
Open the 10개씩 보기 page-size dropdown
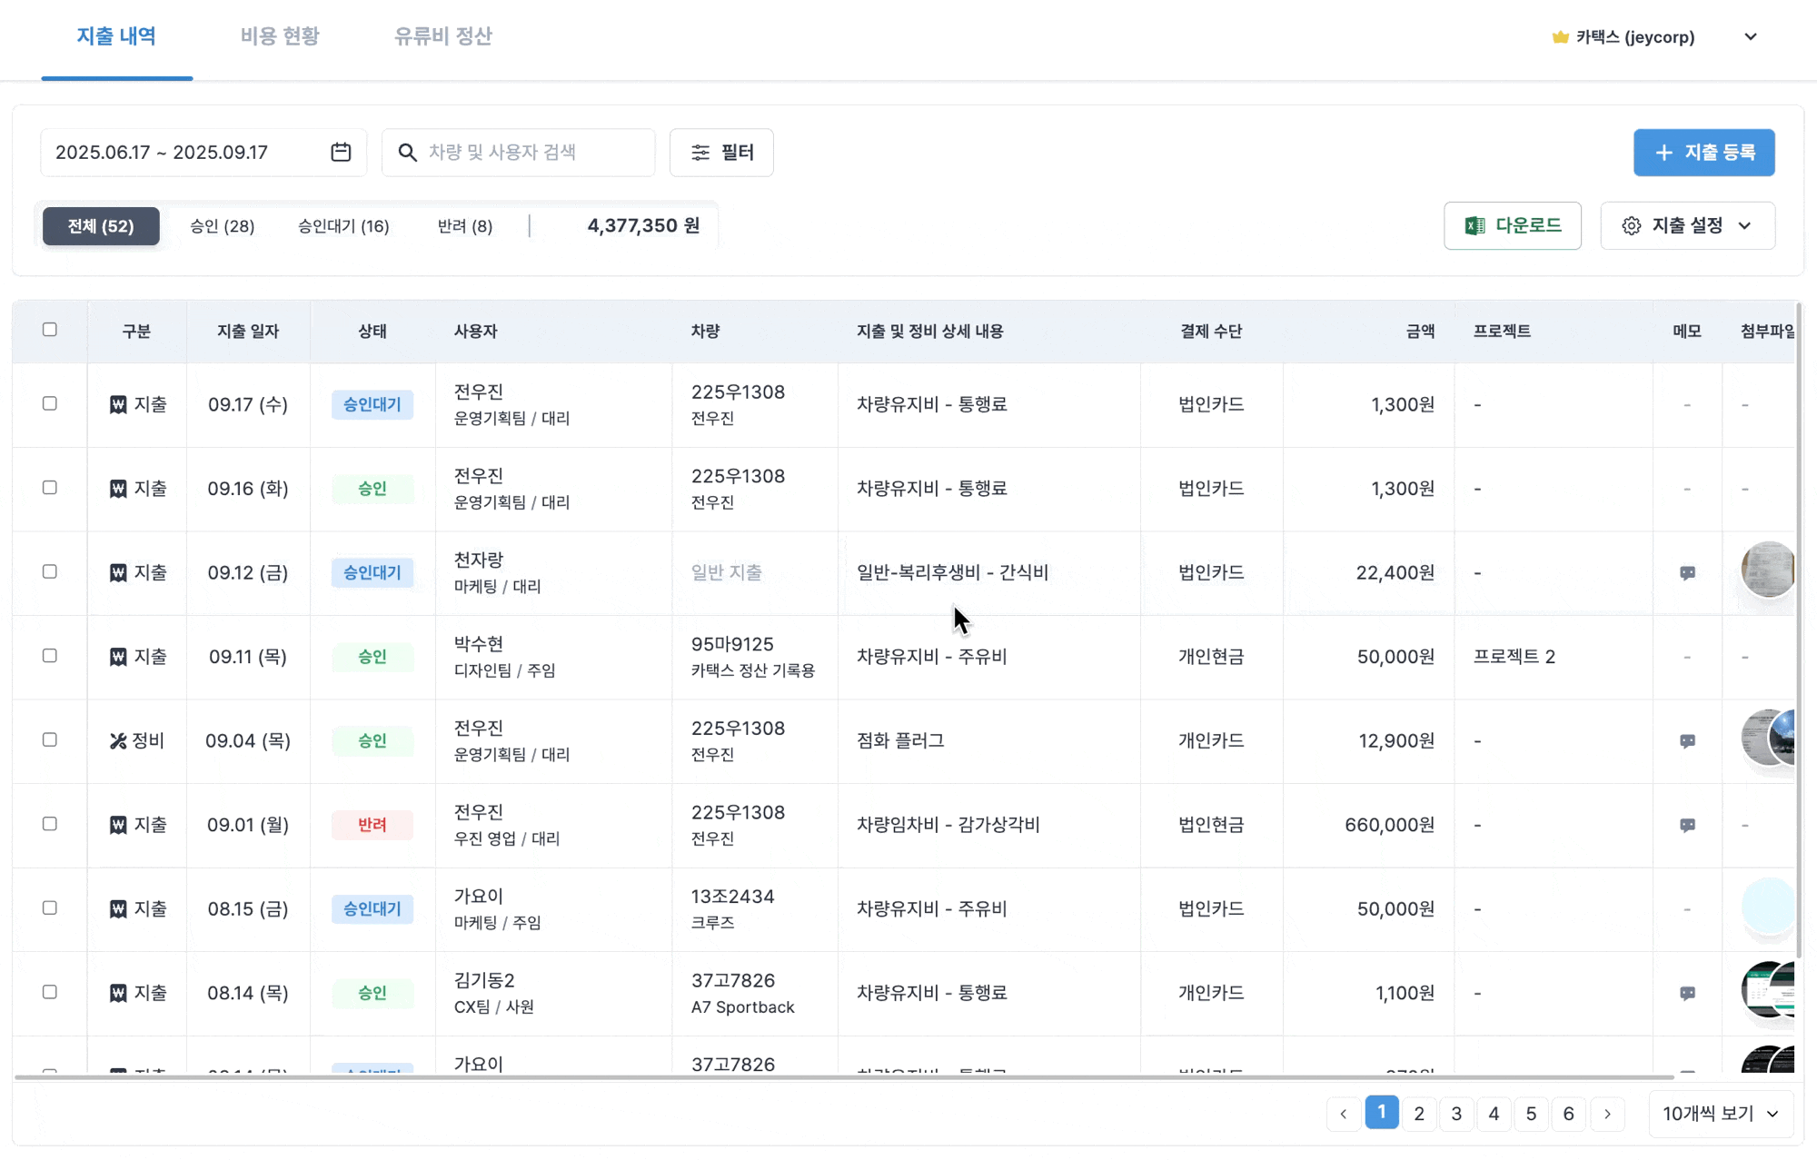click(1720, 1114)
